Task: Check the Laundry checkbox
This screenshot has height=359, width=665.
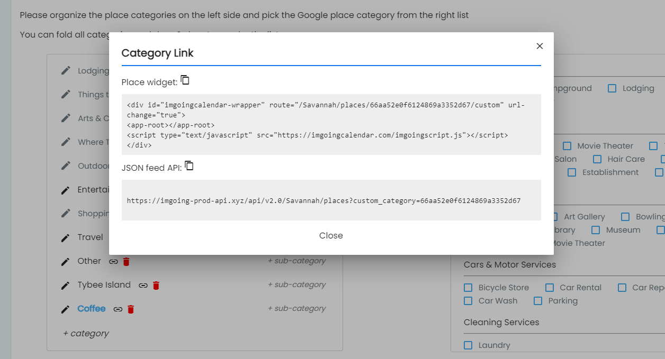Action: (468, 345)
